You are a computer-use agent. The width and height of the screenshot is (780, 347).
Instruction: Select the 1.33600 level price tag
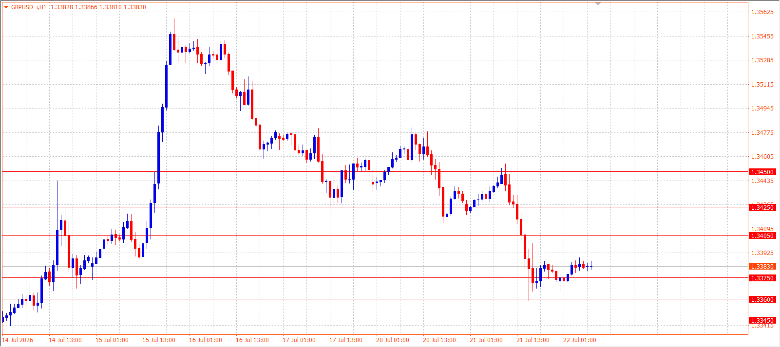(762, 299)
